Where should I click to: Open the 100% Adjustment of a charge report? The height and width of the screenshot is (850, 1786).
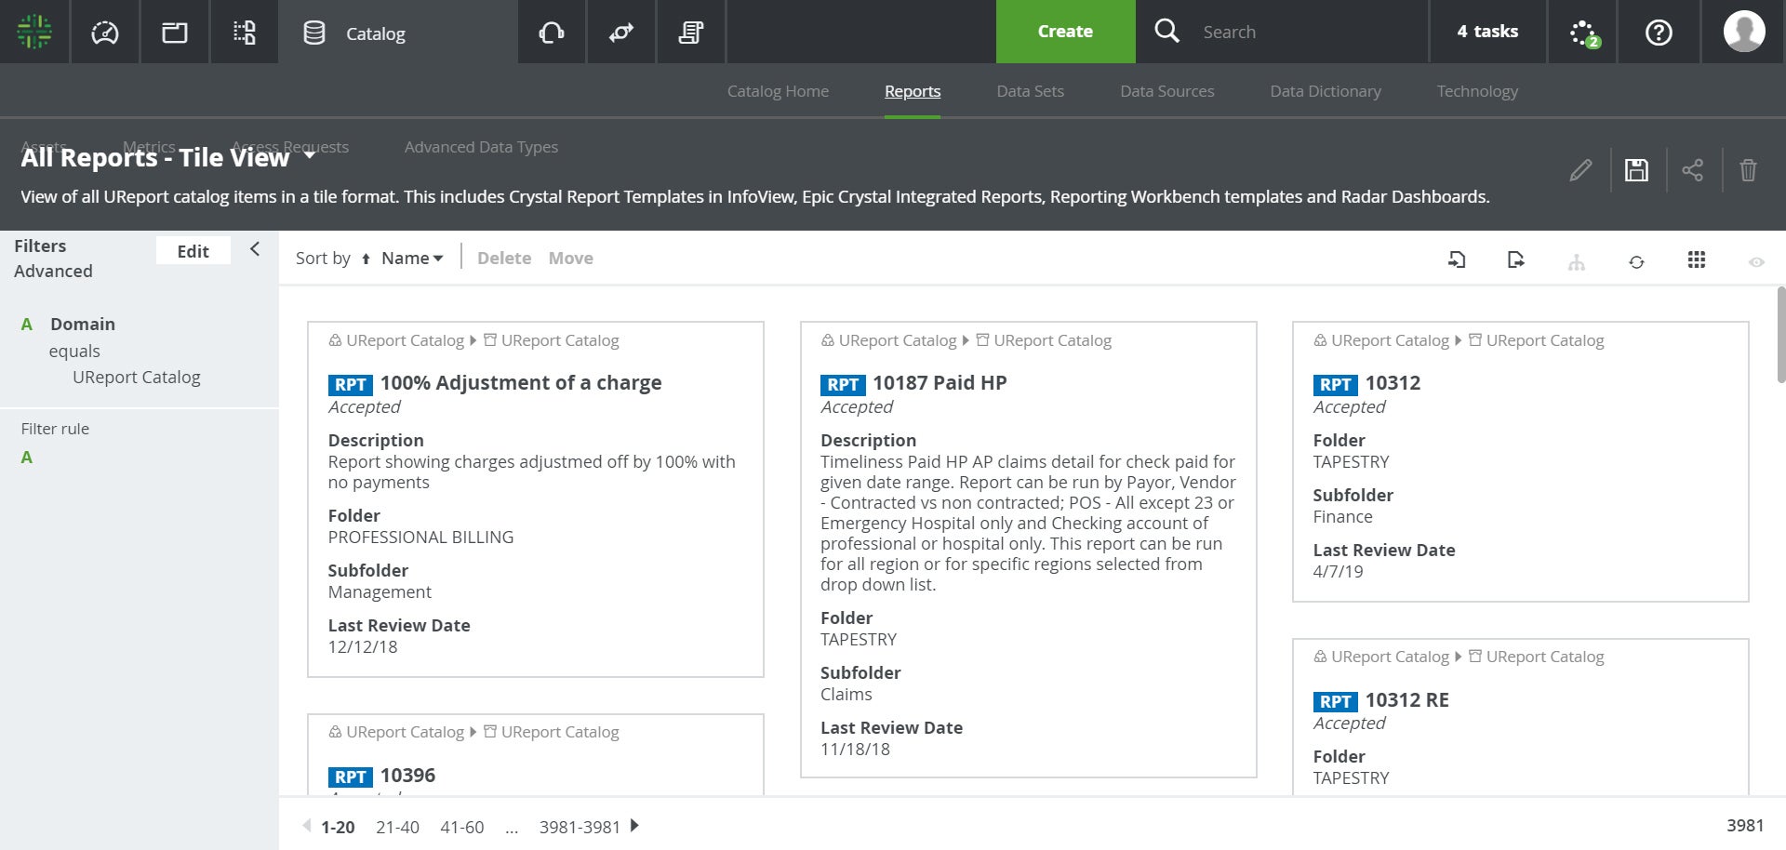coord(520,383)
